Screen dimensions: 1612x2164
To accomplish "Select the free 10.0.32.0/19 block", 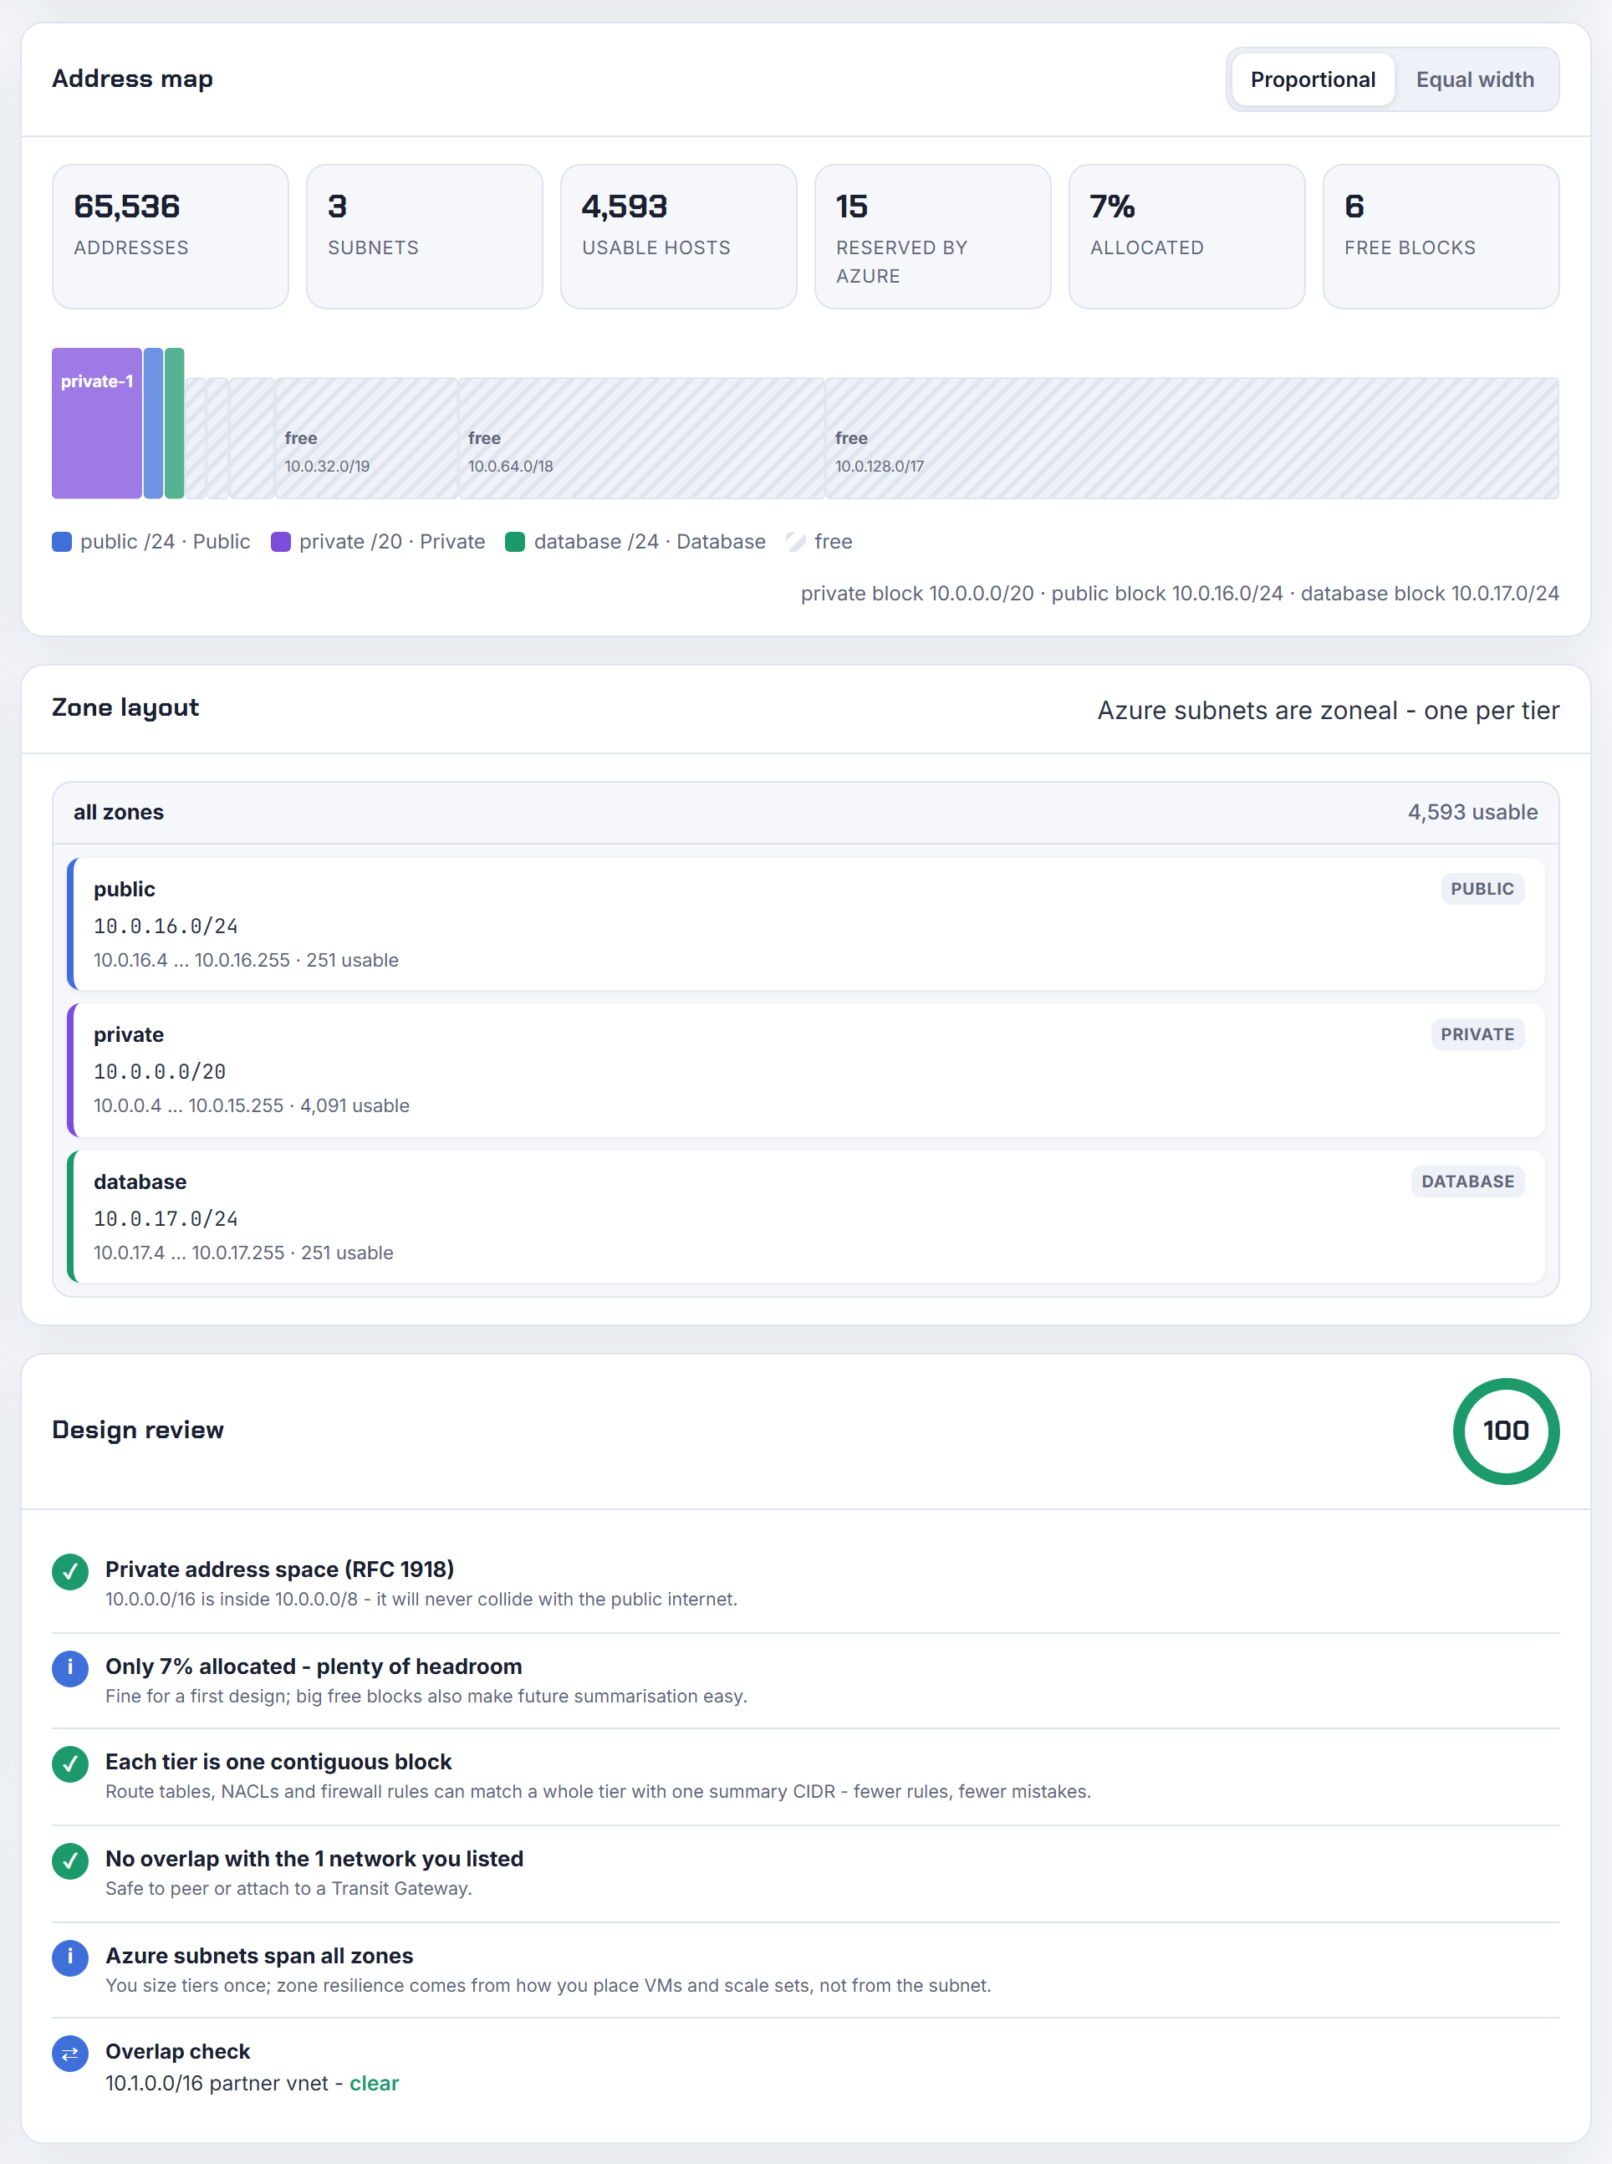I will pos(366,438).
